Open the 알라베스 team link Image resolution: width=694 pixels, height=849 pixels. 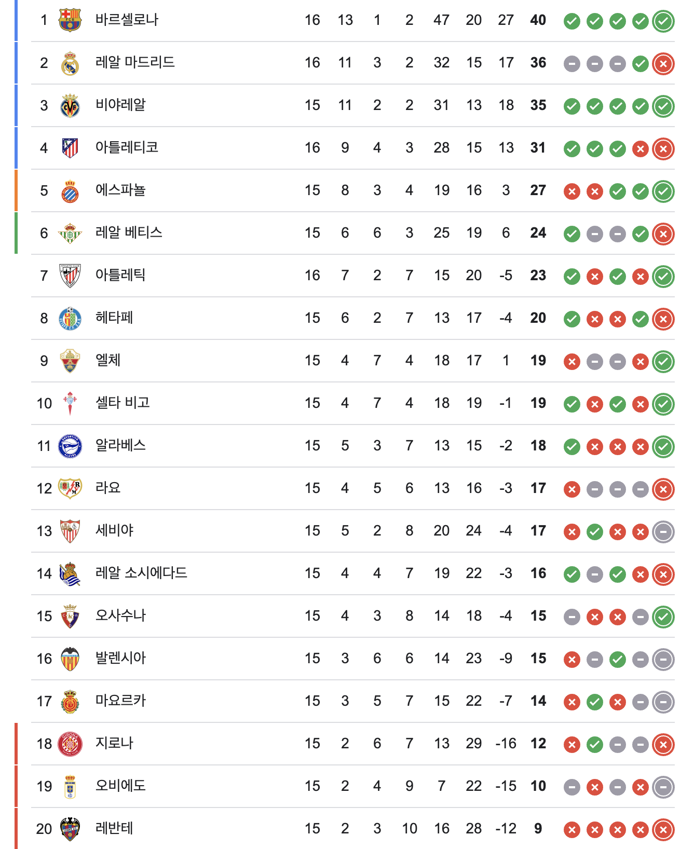click(120, 445)
